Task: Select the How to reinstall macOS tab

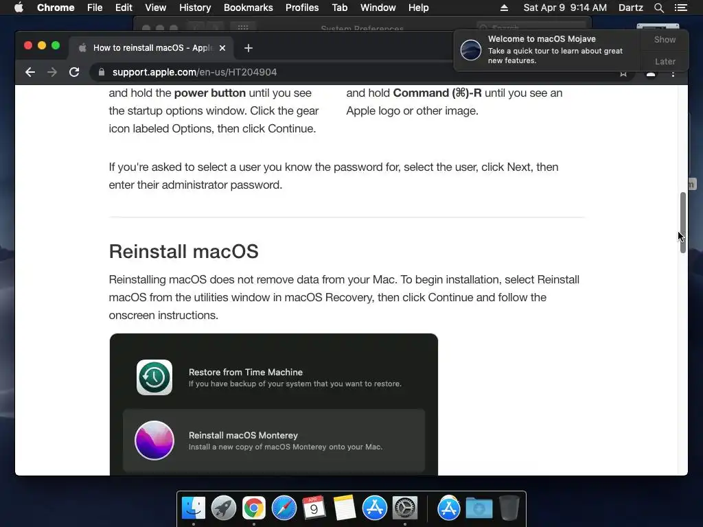Action: [x=151, y=48]
